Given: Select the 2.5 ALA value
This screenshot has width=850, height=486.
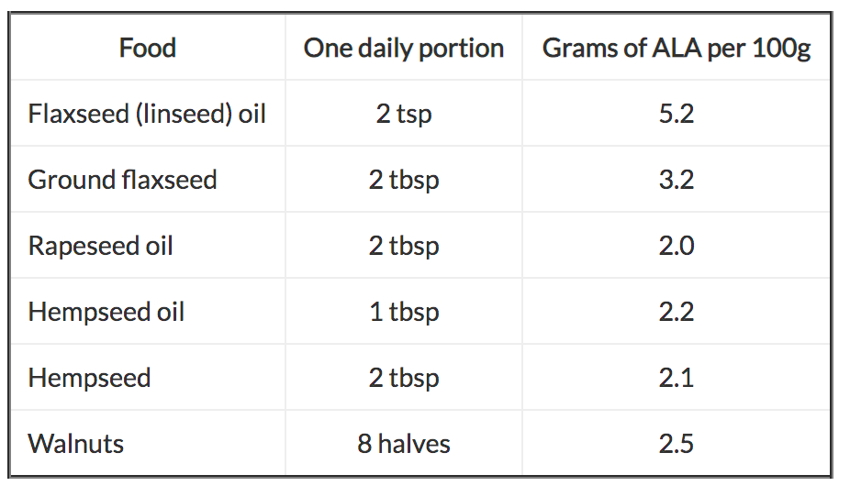Looking at the screenshot, I should [677, 444].
